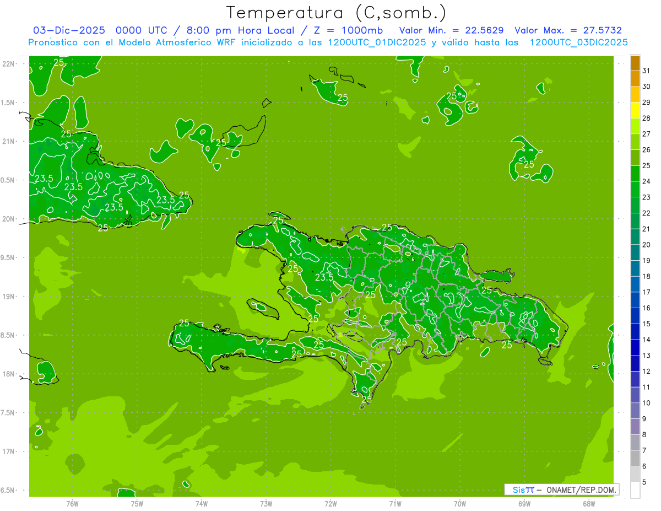The image size is (661, 511).
Task: Select the yellow 28 degree legend swatch
Action: click(x=635, y=111)
